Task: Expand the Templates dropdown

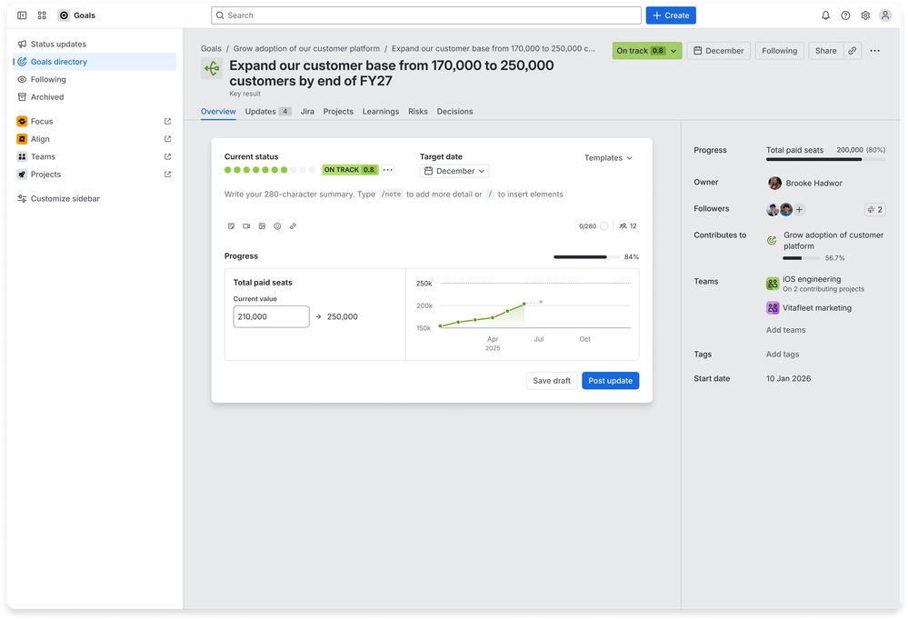Action: 608,158
